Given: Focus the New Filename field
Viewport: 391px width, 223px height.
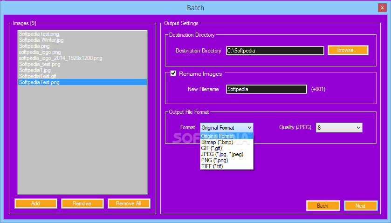Looking at the screenshot, I should point(266,89).
